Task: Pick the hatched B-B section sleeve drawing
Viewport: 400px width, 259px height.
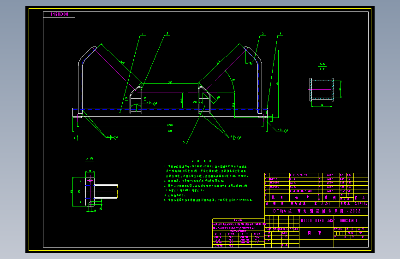Action: [x=322, y=89]
